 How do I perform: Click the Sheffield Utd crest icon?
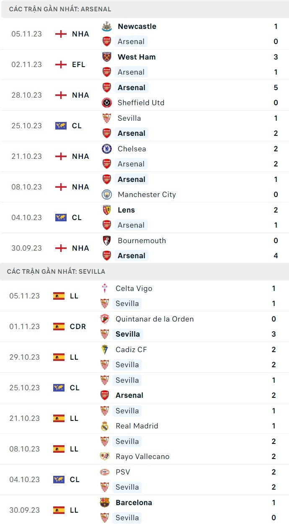pos(107,103)
